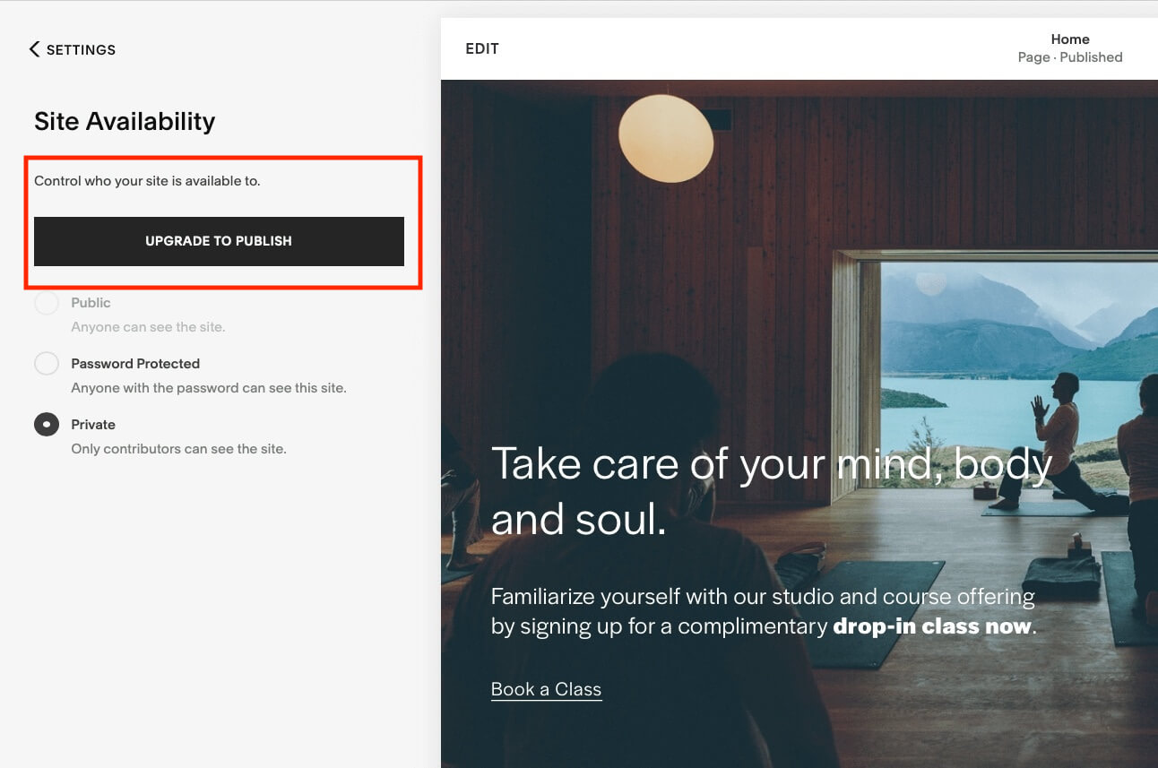Viewport: 1158px width, 768px height.
Task: Choose the Password Protected radio button
Action: (47, 364)
